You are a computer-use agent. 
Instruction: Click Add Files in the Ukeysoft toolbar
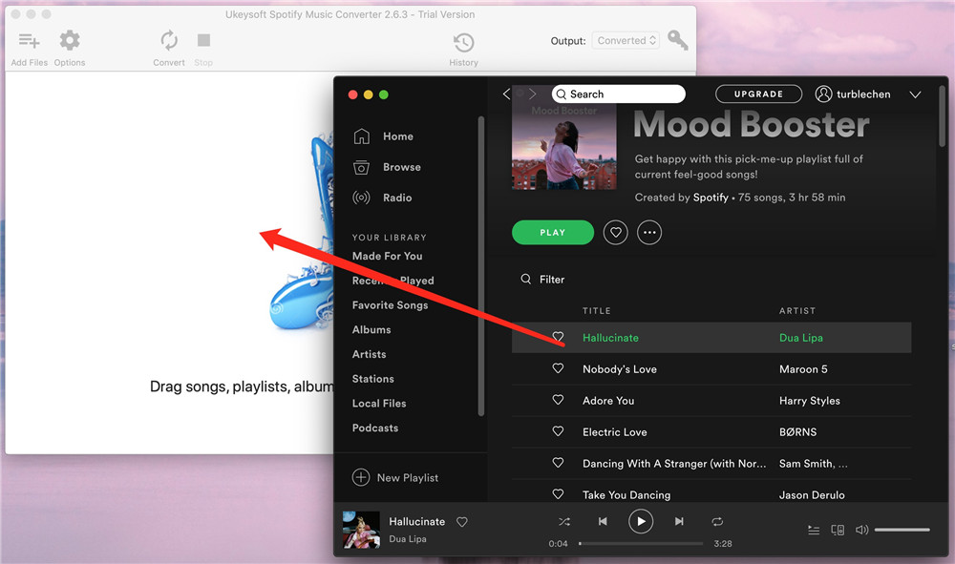pos(29,49)
